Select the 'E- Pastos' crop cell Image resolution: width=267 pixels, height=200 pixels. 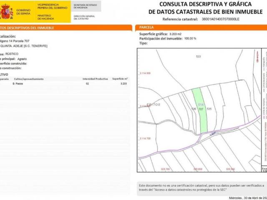click(x=18, y=84)
